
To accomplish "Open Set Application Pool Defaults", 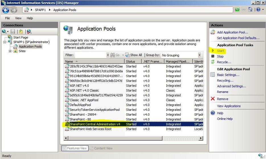I will tap(238, 38).
